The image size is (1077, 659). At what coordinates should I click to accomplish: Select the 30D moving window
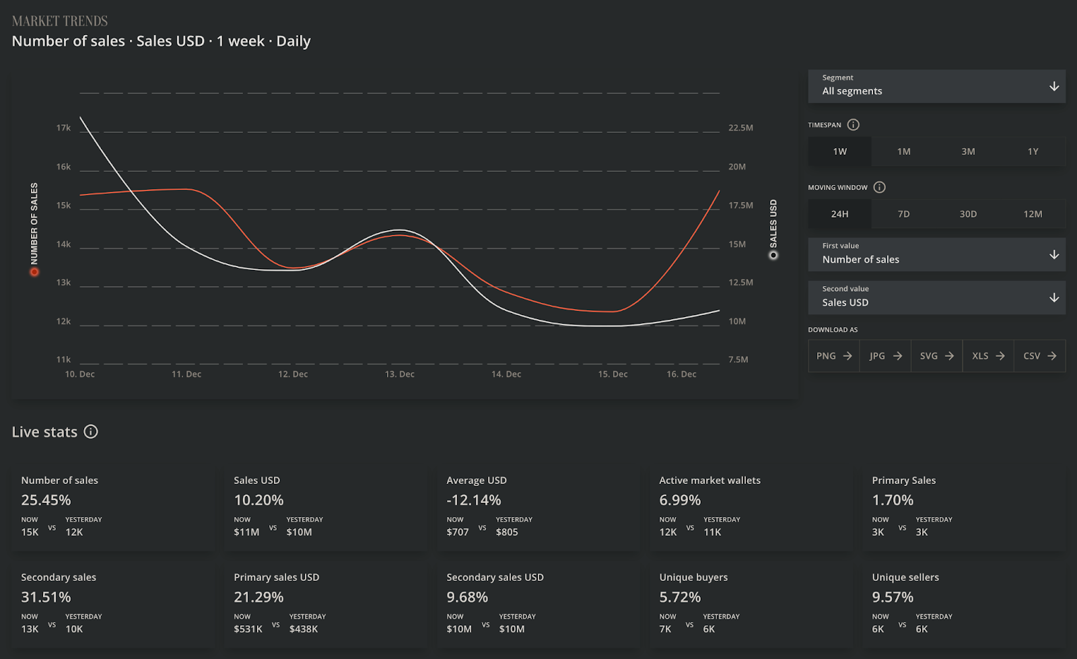coord(968,214)
